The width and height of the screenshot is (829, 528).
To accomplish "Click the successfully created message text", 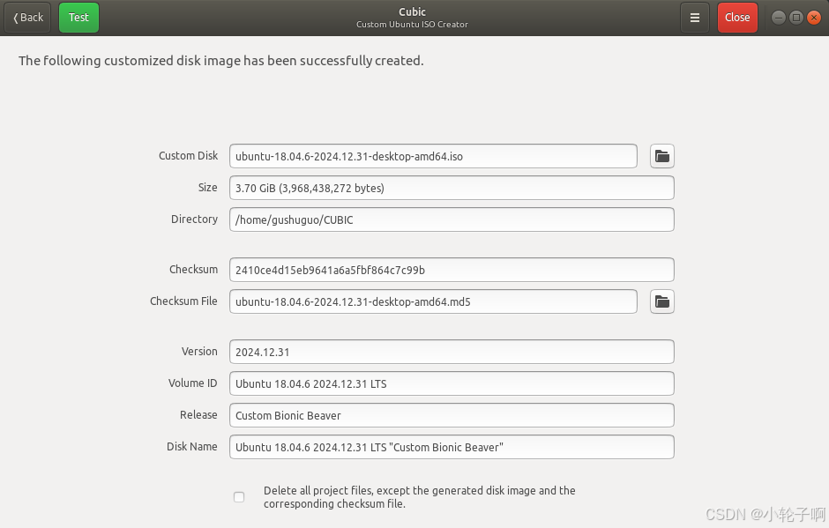I will click(x=221, y=61).
